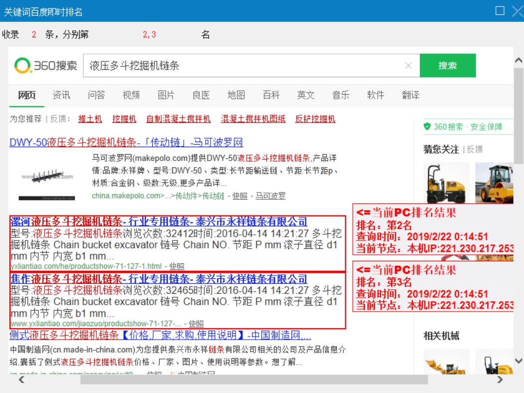
Task: Click the 相关机械 heading
Action: (x=441, y=336)
